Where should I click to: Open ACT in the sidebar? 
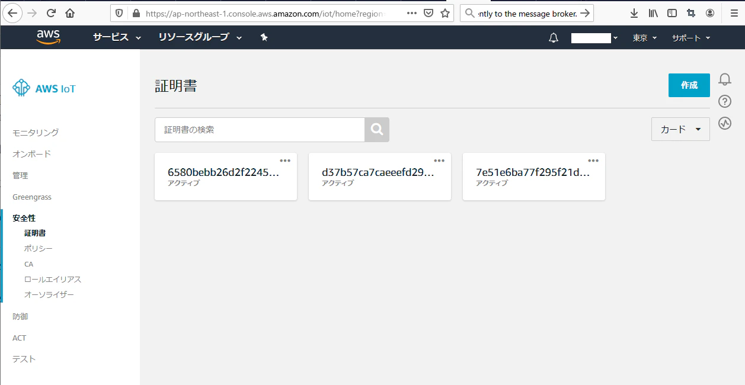pos(20,338)
